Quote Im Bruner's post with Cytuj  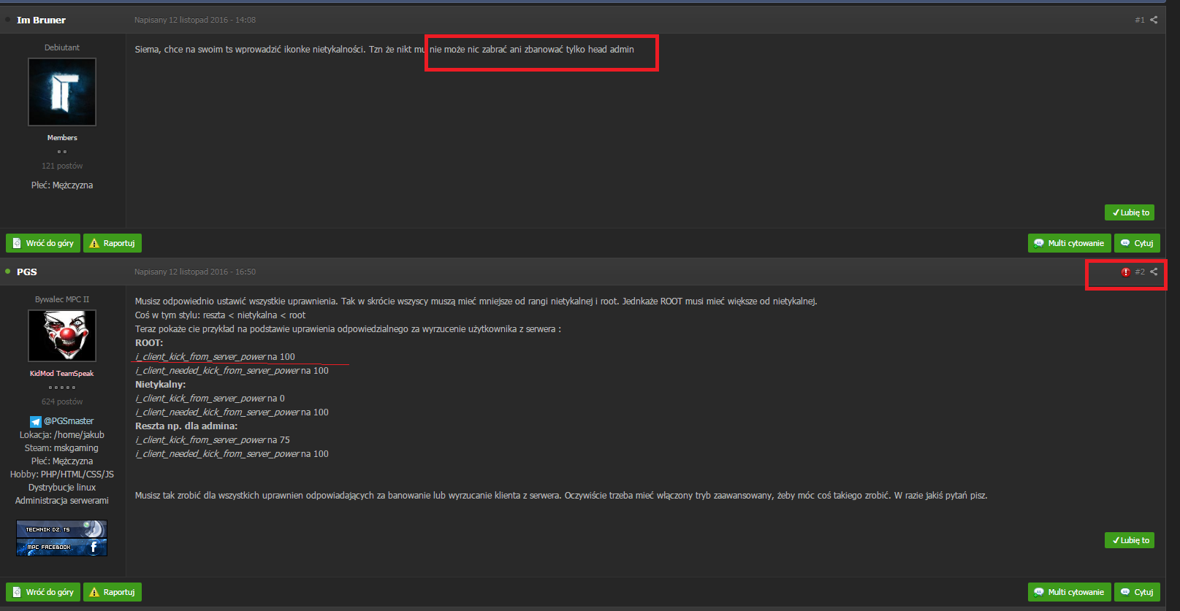click(x=1137, y=243)
